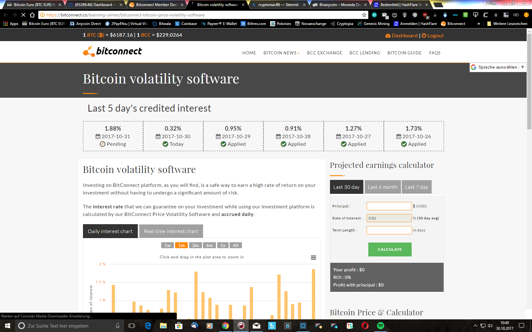Bookmark this page with the star icon

pos(364,15)
